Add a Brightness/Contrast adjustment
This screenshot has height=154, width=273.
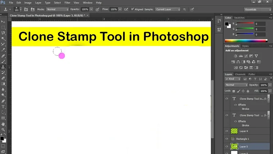tap(236, 56)
